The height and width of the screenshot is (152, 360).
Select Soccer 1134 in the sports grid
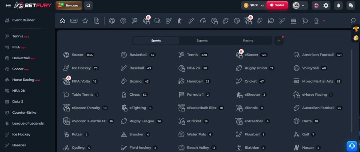point(79,55)
